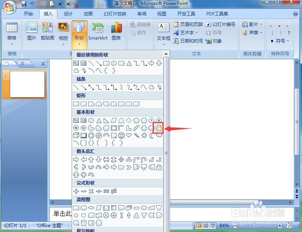The height and width of the screenshot is (232, 302).
Task: Insert a SmartArt graphic
Action: point(98,31)
